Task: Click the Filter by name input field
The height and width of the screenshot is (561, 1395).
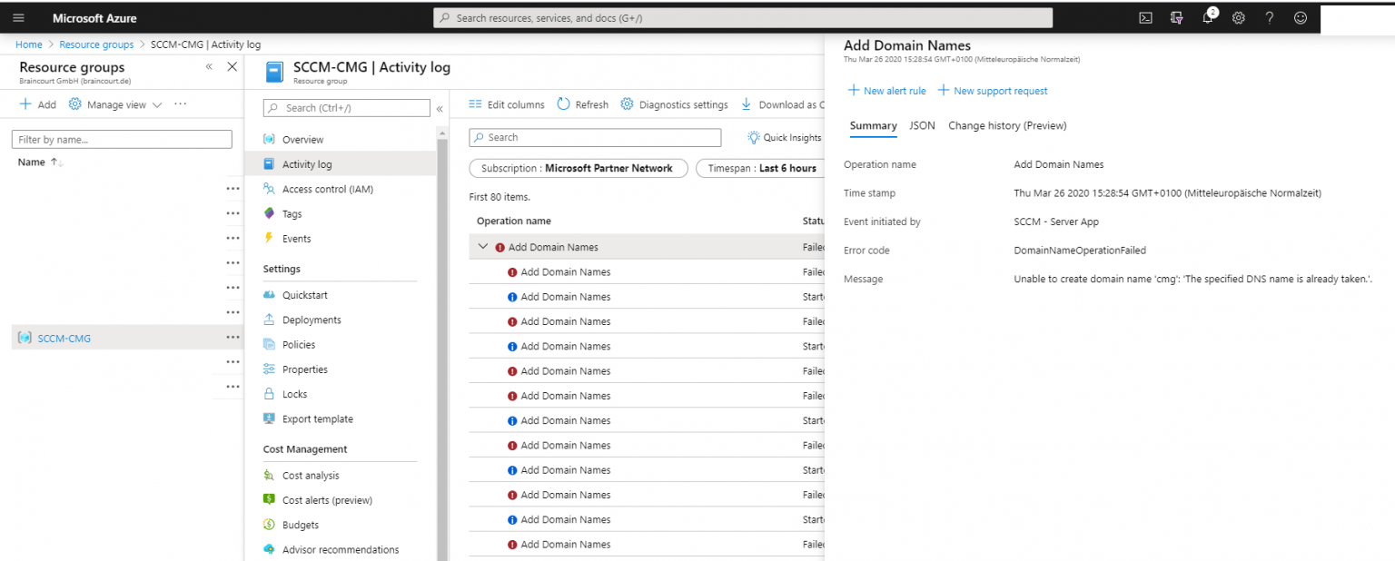Action: coord(121,138)
